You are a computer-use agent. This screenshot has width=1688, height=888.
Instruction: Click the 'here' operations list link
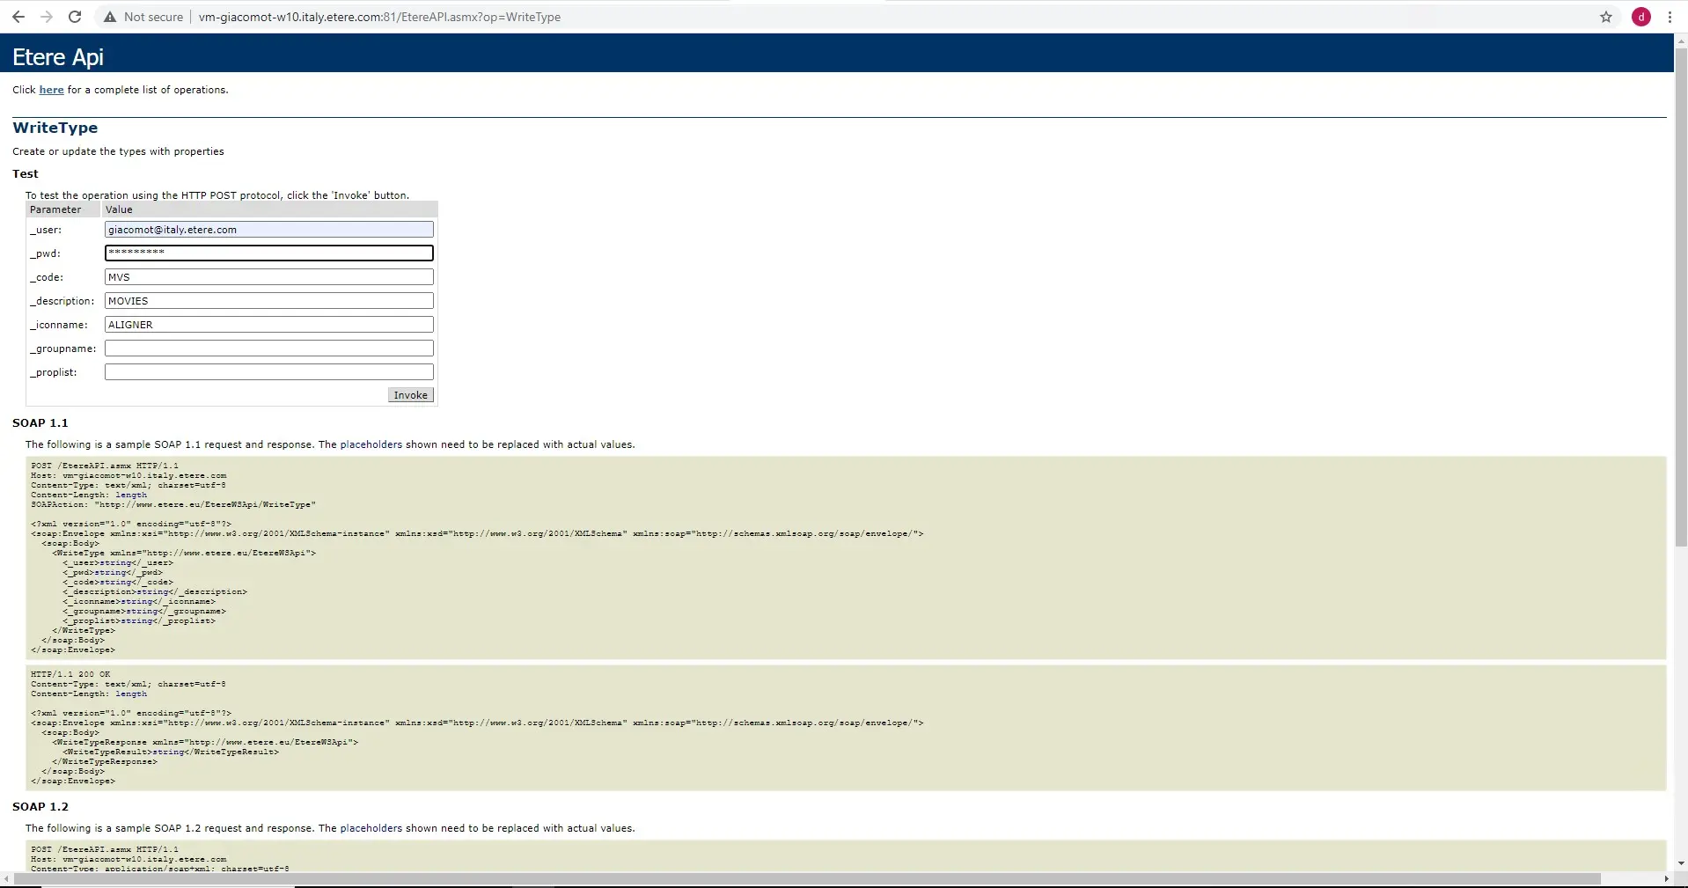[x=51, y=90]
